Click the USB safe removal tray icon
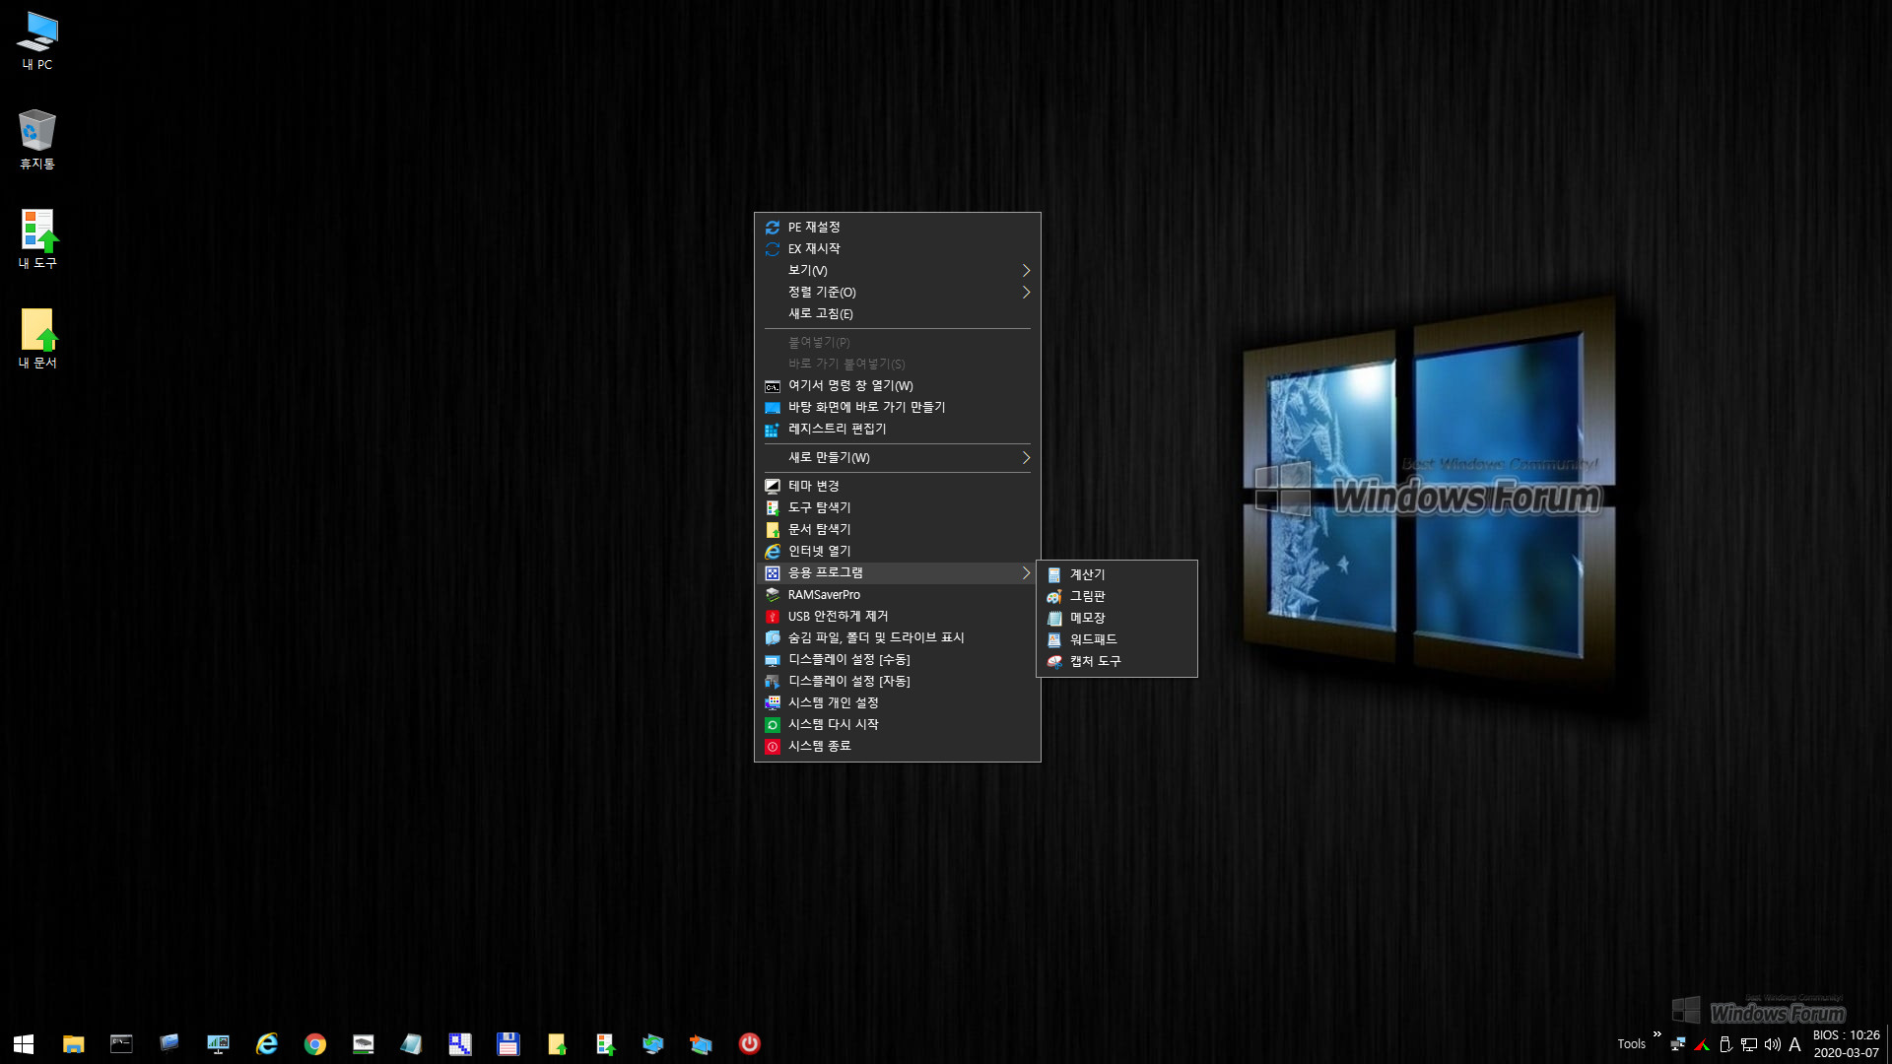This screenshot has width=1892, height=1064. pos(1725,1044)
